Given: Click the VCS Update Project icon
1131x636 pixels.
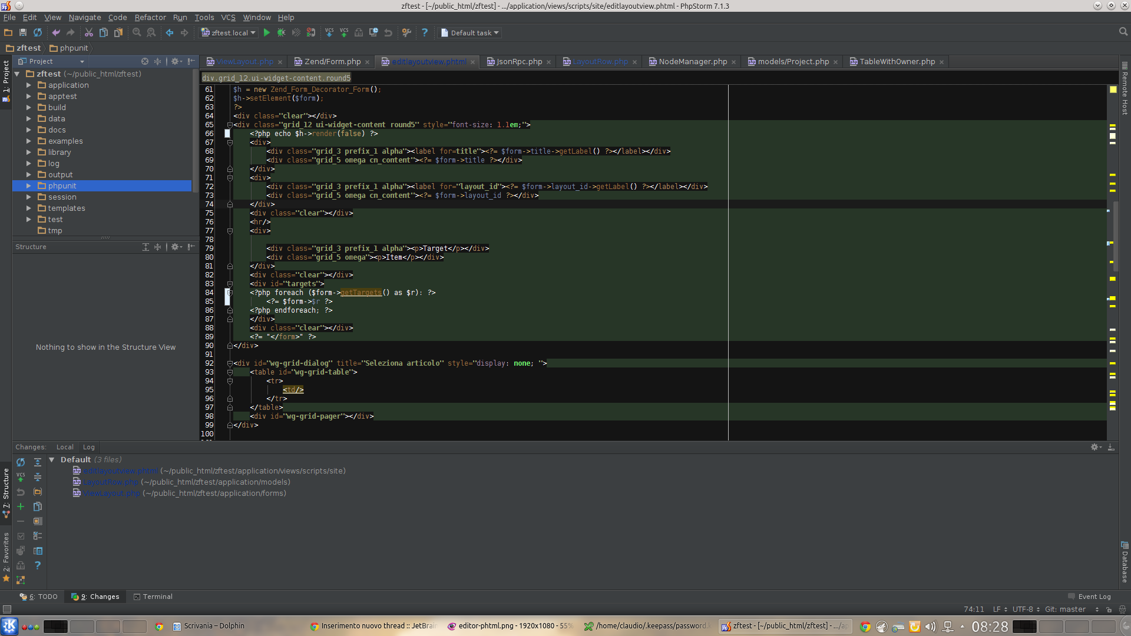Looking at the screenshot, I should pyautogui.click(x=329, y=32).
